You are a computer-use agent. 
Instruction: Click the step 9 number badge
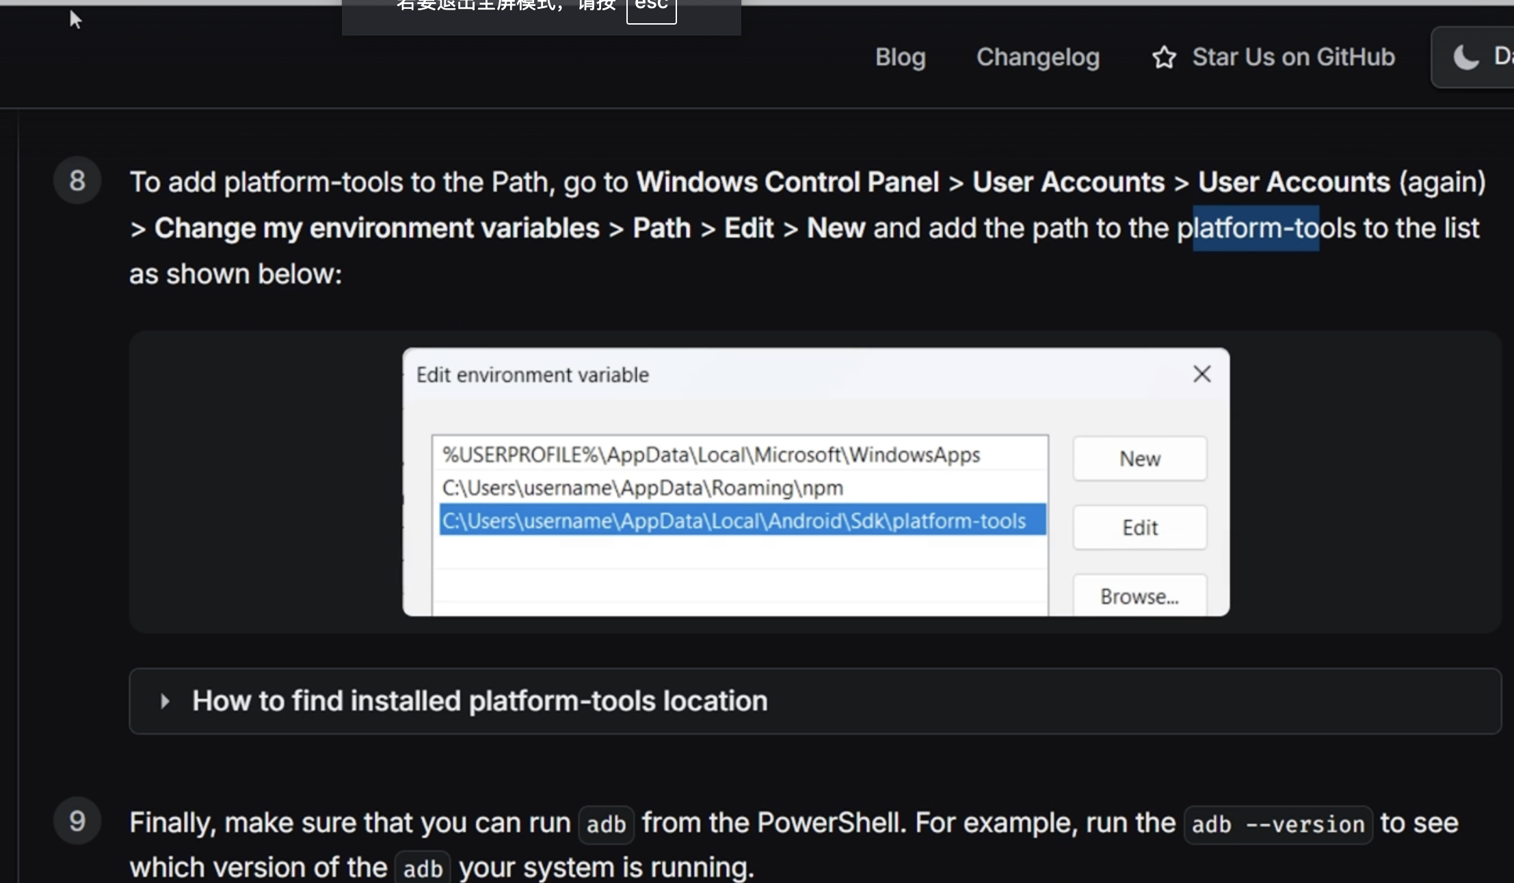pyautogui.click(x=77, y=821)
